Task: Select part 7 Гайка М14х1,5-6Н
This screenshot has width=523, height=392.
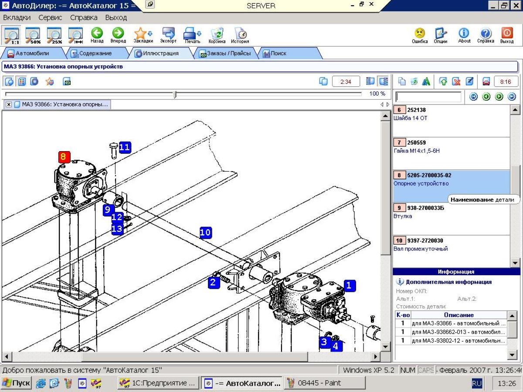Action: (x=451, y=153)
